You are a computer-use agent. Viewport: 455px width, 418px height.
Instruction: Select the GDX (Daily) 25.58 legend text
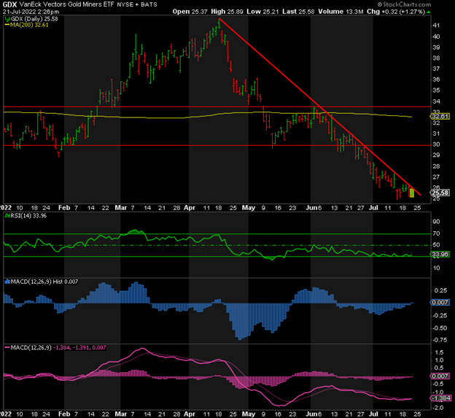pos(34,19)
